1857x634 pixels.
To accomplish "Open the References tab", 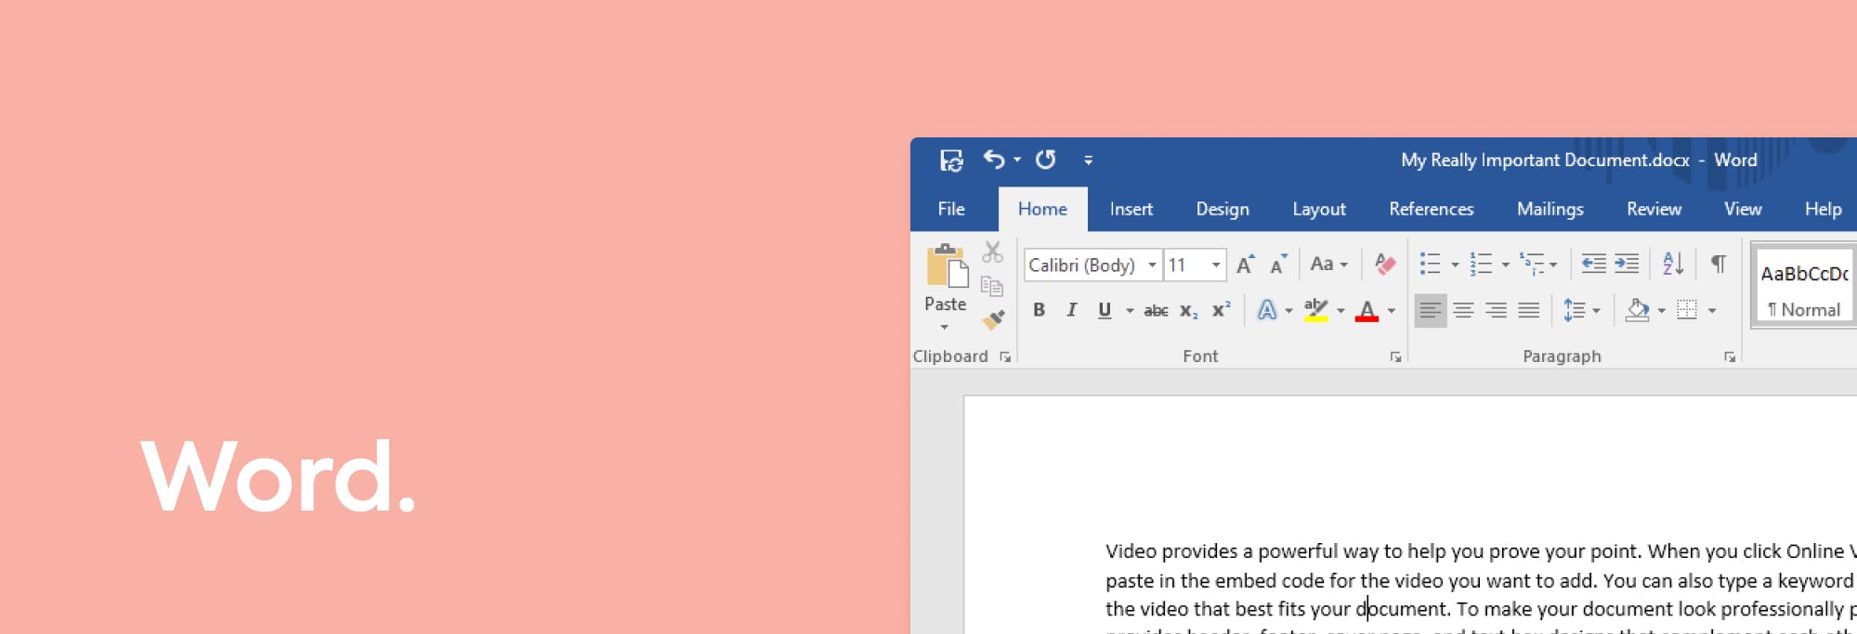I will [x=1431, y=210].
